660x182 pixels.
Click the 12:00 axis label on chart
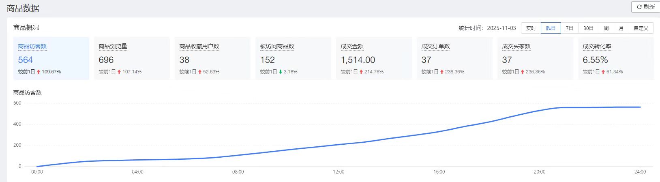[x=339, y=172]
